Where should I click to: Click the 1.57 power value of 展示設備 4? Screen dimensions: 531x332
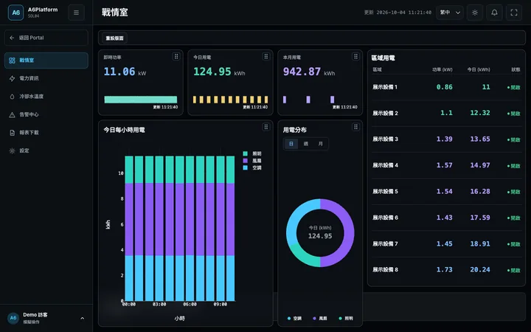[444, 165]
